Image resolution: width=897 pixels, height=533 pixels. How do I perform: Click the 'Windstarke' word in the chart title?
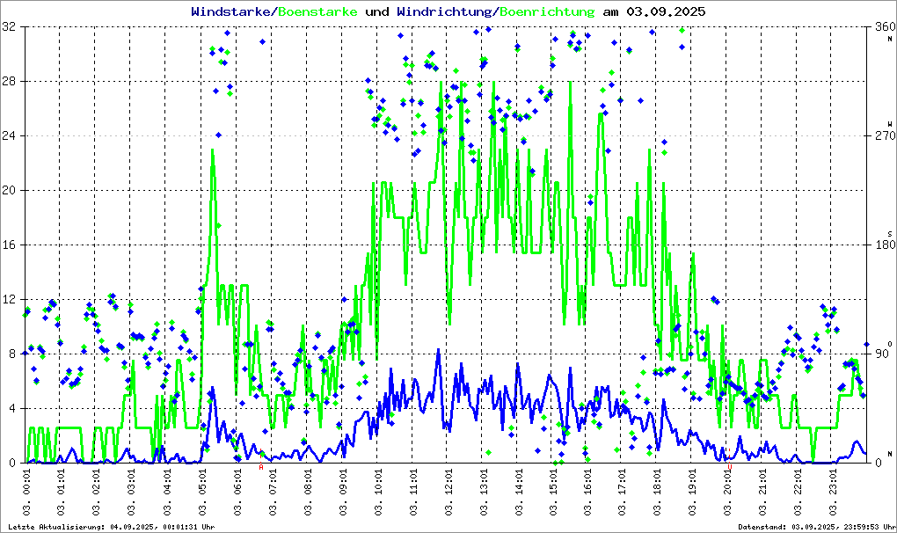click(x=232, y=11)
